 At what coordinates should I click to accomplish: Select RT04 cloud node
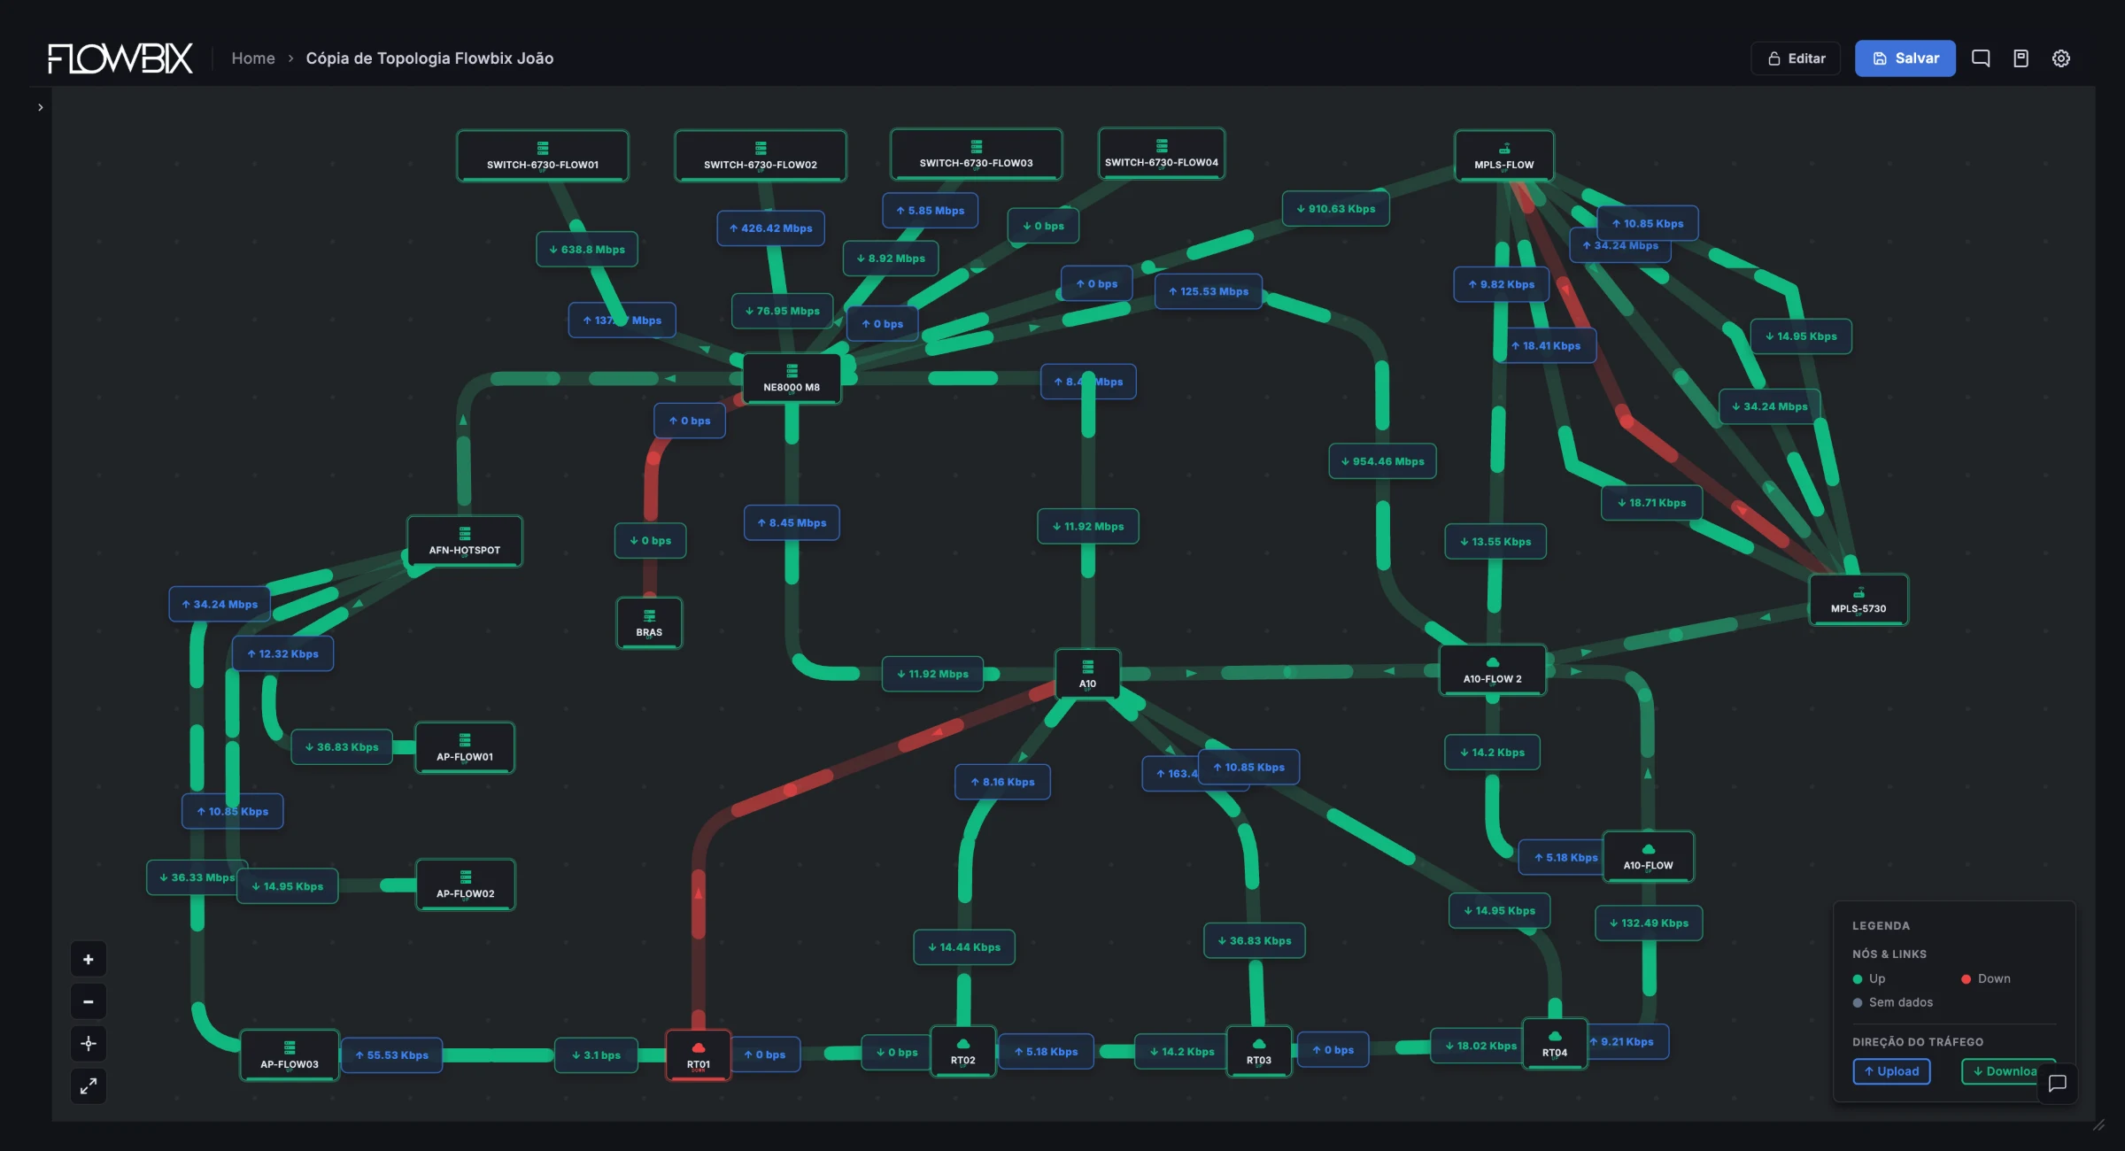tap(1555, 1044)
